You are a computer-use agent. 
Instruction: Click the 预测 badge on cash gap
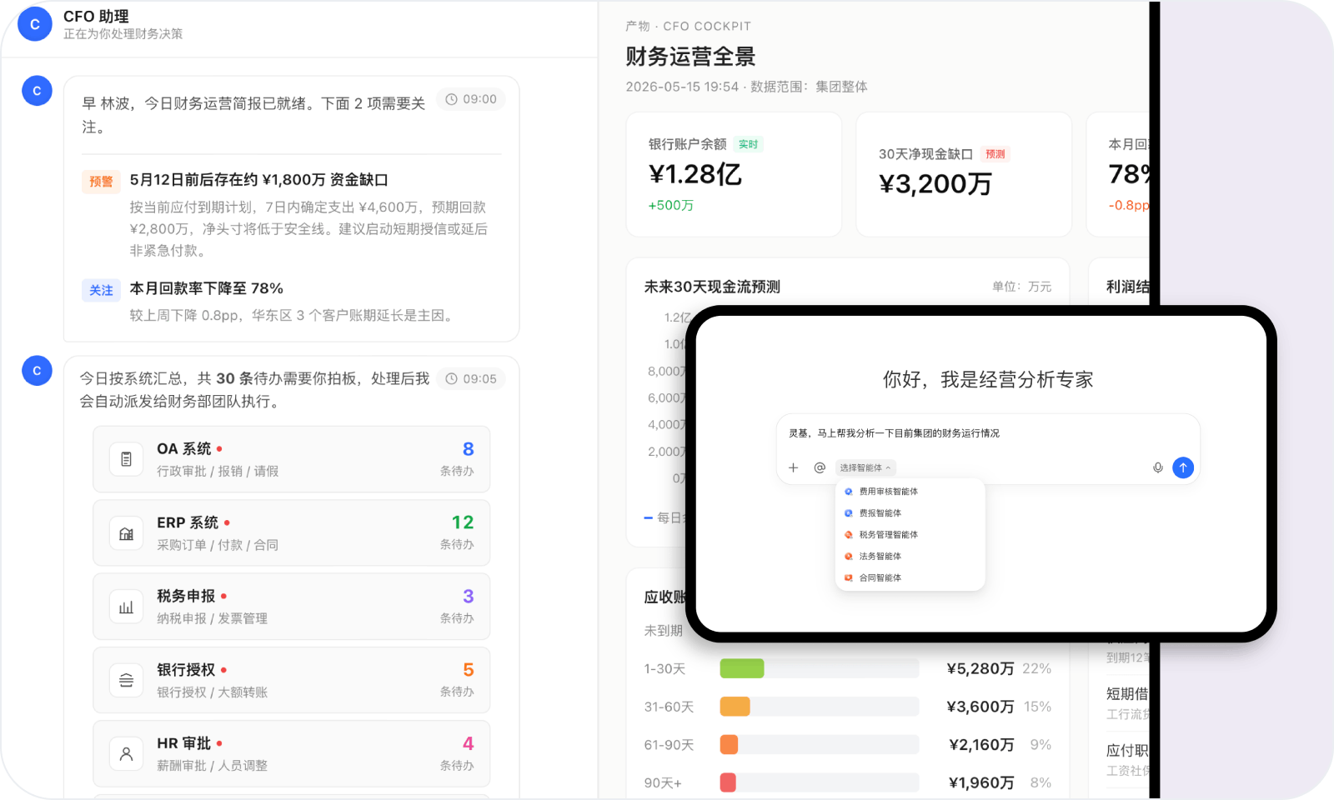tap(995, 154)
